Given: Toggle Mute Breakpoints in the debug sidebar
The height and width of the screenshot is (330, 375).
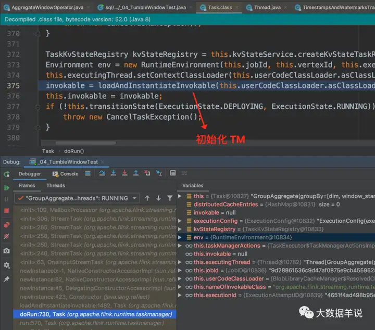Looking at the screenshot, I should point(7,237).
